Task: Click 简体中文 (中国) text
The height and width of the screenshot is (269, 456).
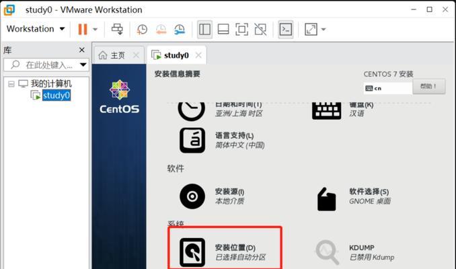Action: (240, 145)
